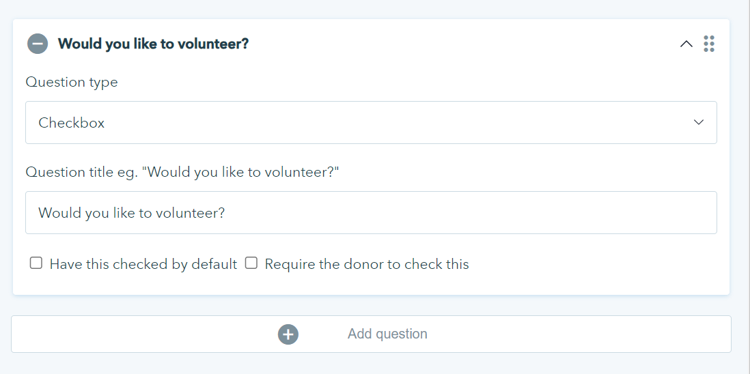Click the Question title field label text
Image resolution: width=750 pixels, height=374 pixels.
pos(182,172)
